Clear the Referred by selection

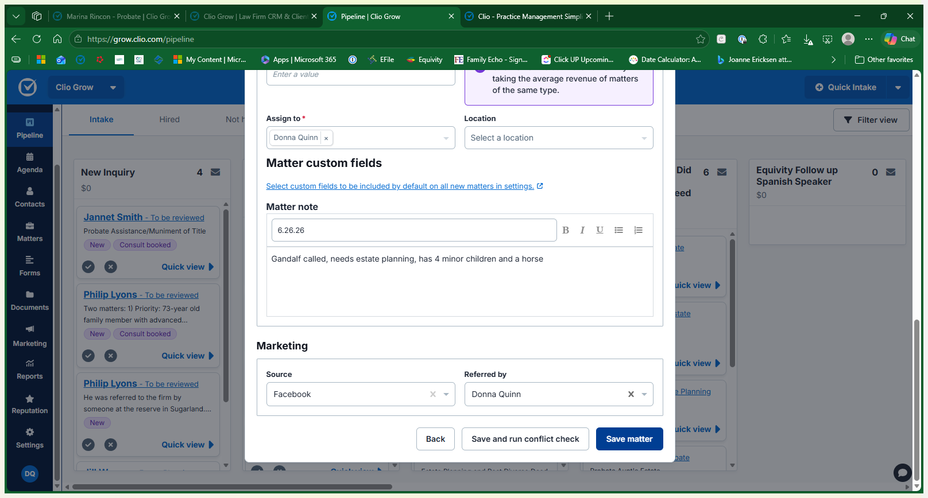tap(631, 394)
